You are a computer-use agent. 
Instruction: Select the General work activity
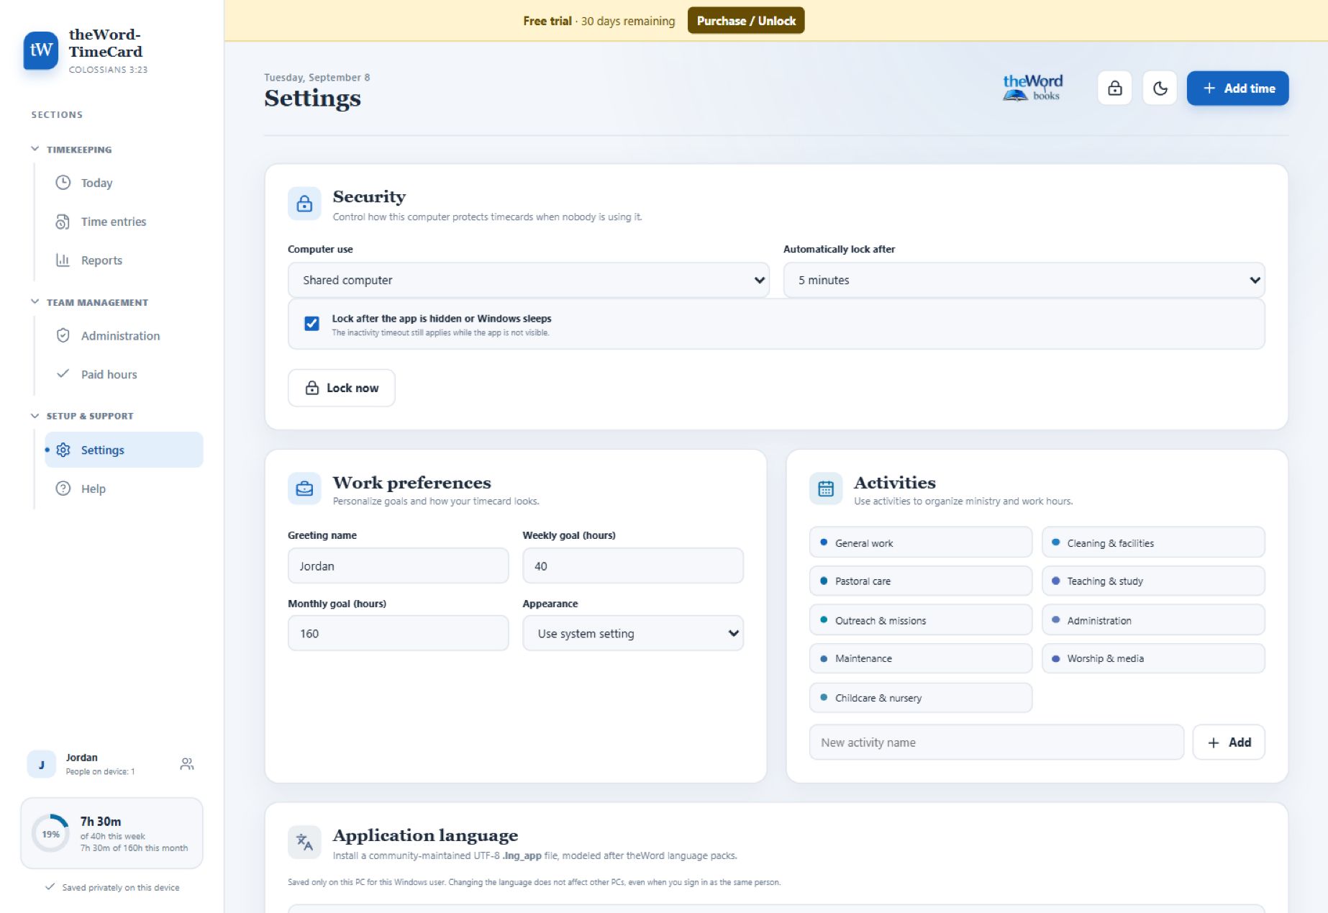point(921,542)
